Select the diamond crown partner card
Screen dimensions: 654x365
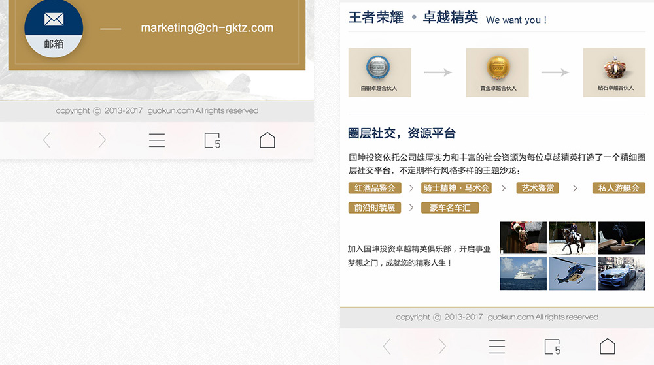(614, 72)
